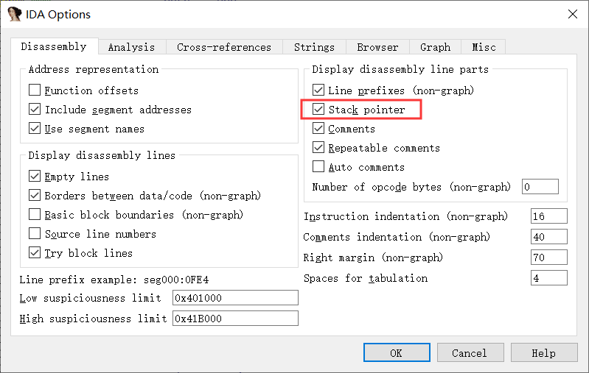Uncheck Try block lines
589x373 pixels.
(x=35, y=252)
